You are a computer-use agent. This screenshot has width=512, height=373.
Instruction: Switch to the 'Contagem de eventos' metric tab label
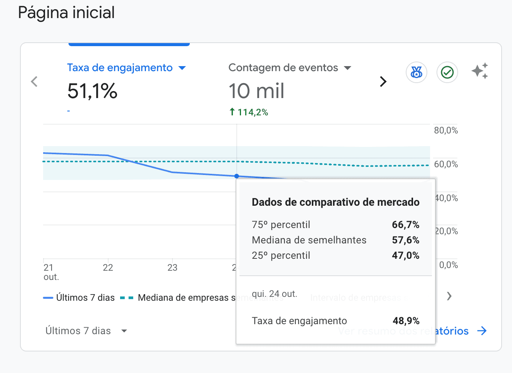pos(283,68)
